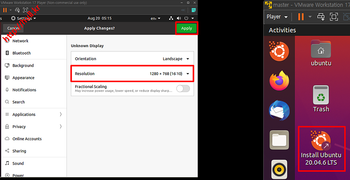
Task: Open the Player menu in the master window
Action: pyautogui.click(x=277, y=17)
